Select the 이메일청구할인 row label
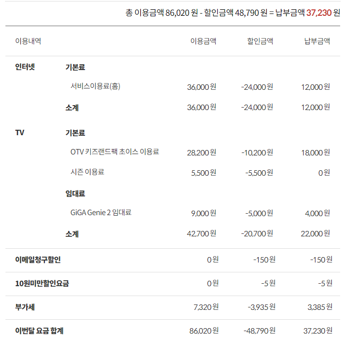 [x=38, y=260]
